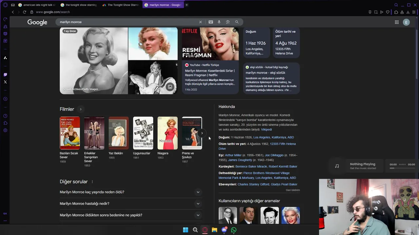419x235 pixels.
Task: Switch to 'the tonight show starring' Google tab
Action: point(79,5)
